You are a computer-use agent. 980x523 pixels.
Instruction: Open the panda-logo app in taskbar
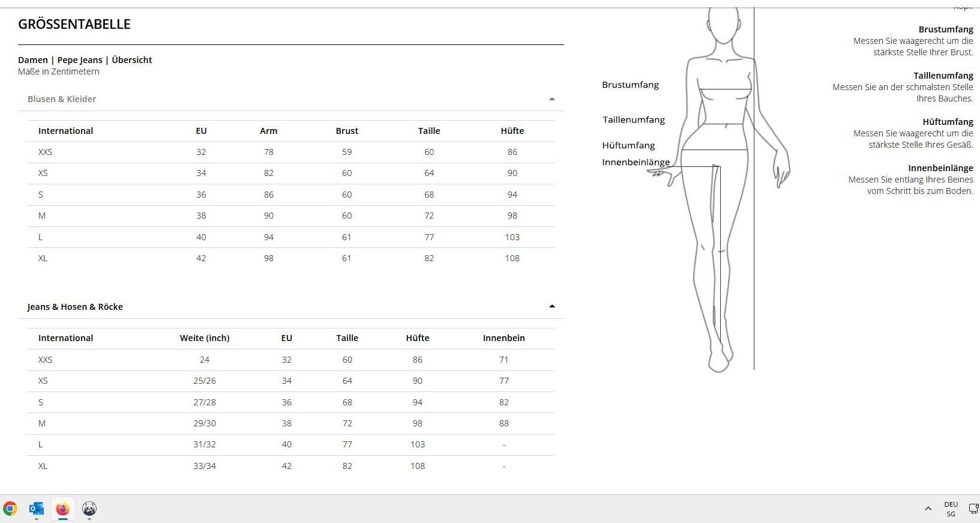[x=89, y=509]
